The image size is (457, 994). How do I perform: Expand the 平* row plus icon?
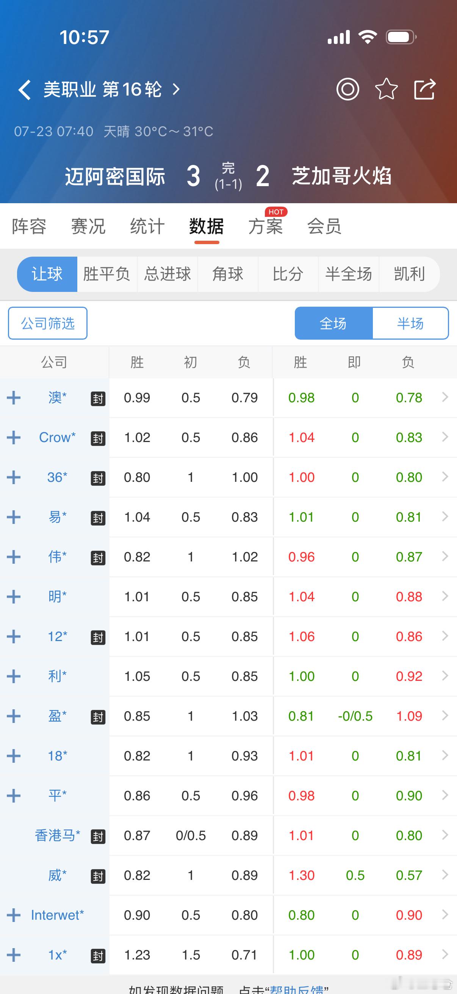pyautogui.click(x=14, y=796)
